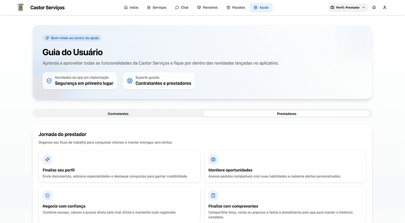
Task: Open Chat menu item
Action: (182, 7)
